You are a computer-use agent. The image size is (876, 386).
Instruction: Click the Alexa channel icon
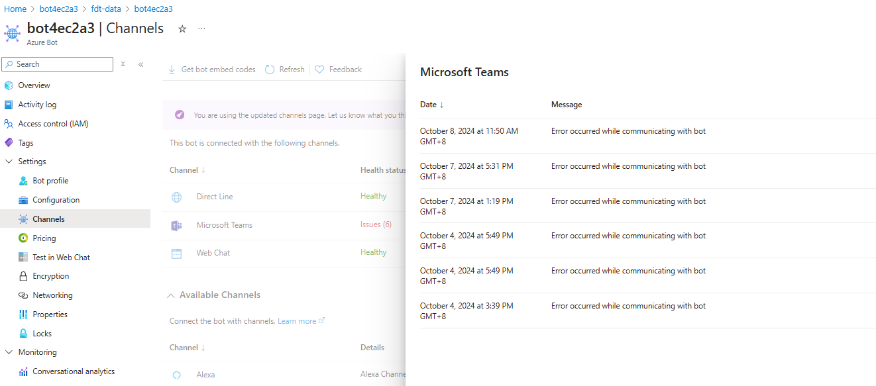point(177,375)
